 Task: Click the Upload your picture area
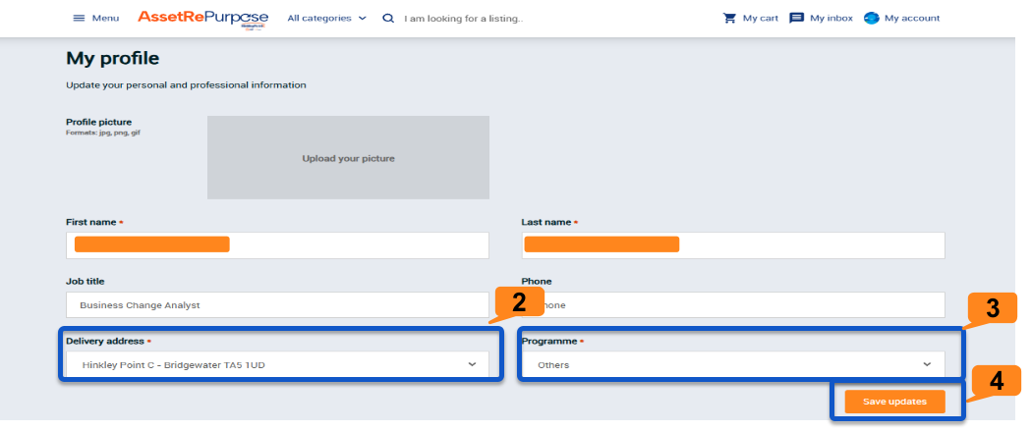click(x=348, y=158)
